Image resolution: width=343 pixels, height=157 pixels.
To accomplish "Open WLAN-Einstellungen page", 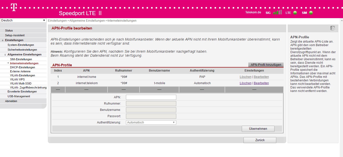I will coord(22,75).
